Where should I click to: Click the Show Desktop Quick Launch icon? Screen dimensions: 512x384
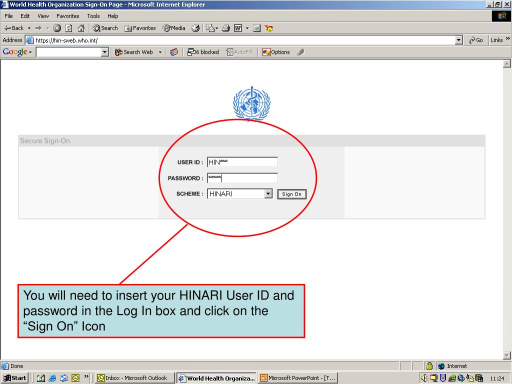click(41, 378)
